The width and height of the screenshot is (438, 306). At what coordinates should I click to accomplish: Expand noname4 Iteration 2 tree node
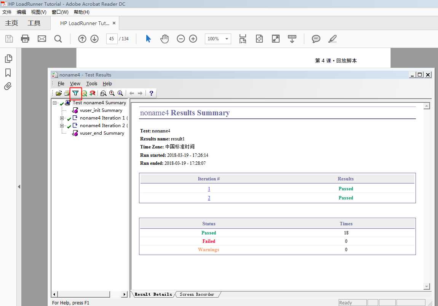[62, 126]
